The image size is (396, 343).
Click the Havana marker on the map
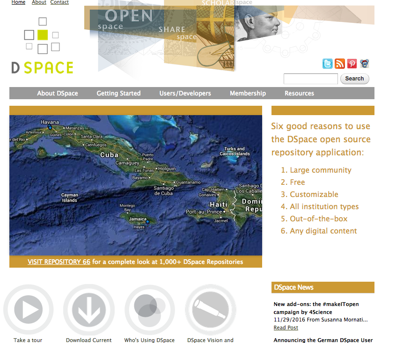50,128
